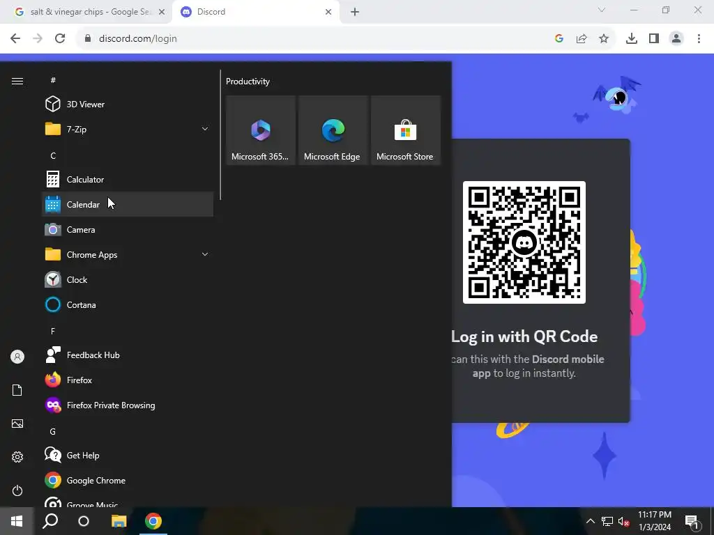
Task: Click the muted volume tray icon
Action: pyautogui.click(x=624, y=521)
